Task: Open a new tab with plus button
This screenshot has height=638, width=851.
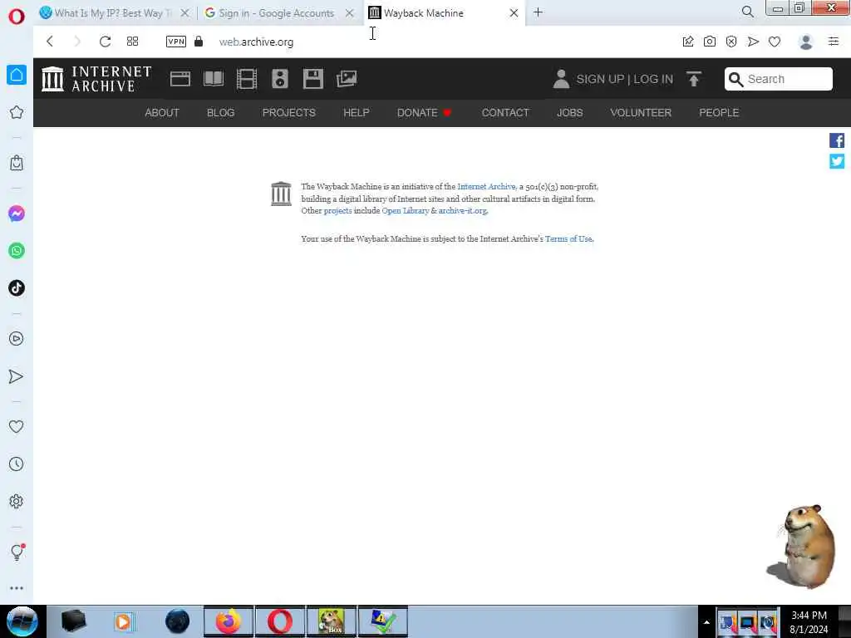Action: [538, 12]
